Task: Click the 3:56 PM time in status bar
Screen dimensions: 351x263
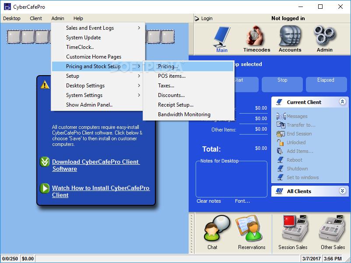Action: point(333,259)
